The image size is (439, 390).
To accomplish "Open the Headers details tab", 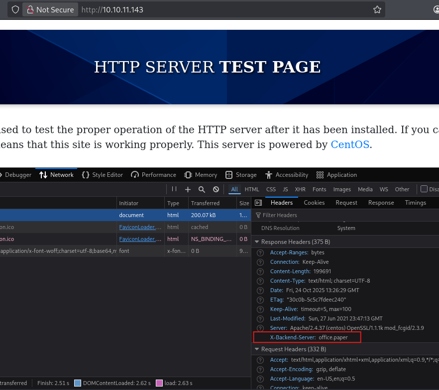I will pos(282,203).
